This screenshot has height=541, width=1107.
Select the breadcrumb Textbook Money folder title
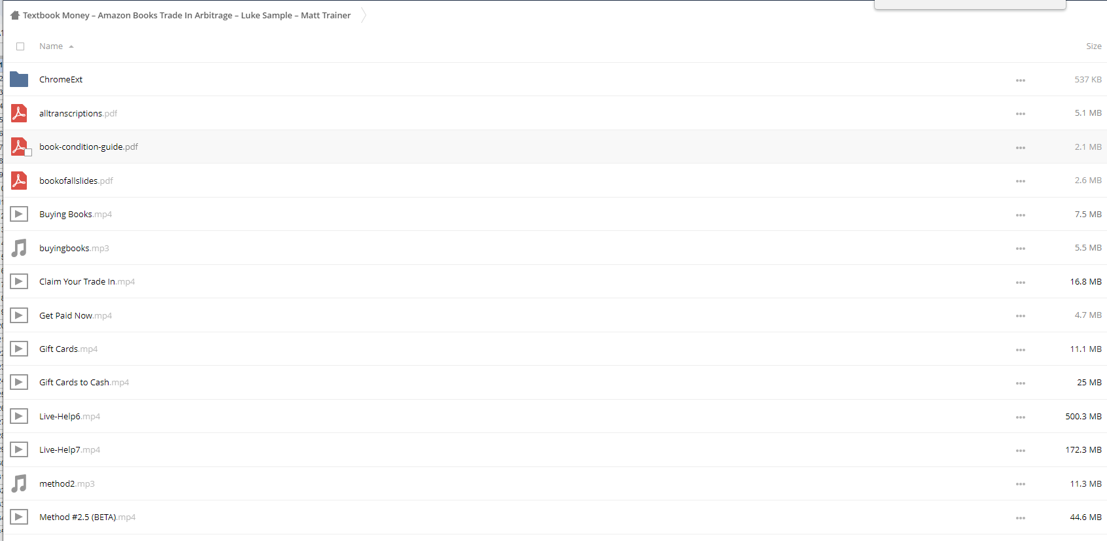point(186,15)
